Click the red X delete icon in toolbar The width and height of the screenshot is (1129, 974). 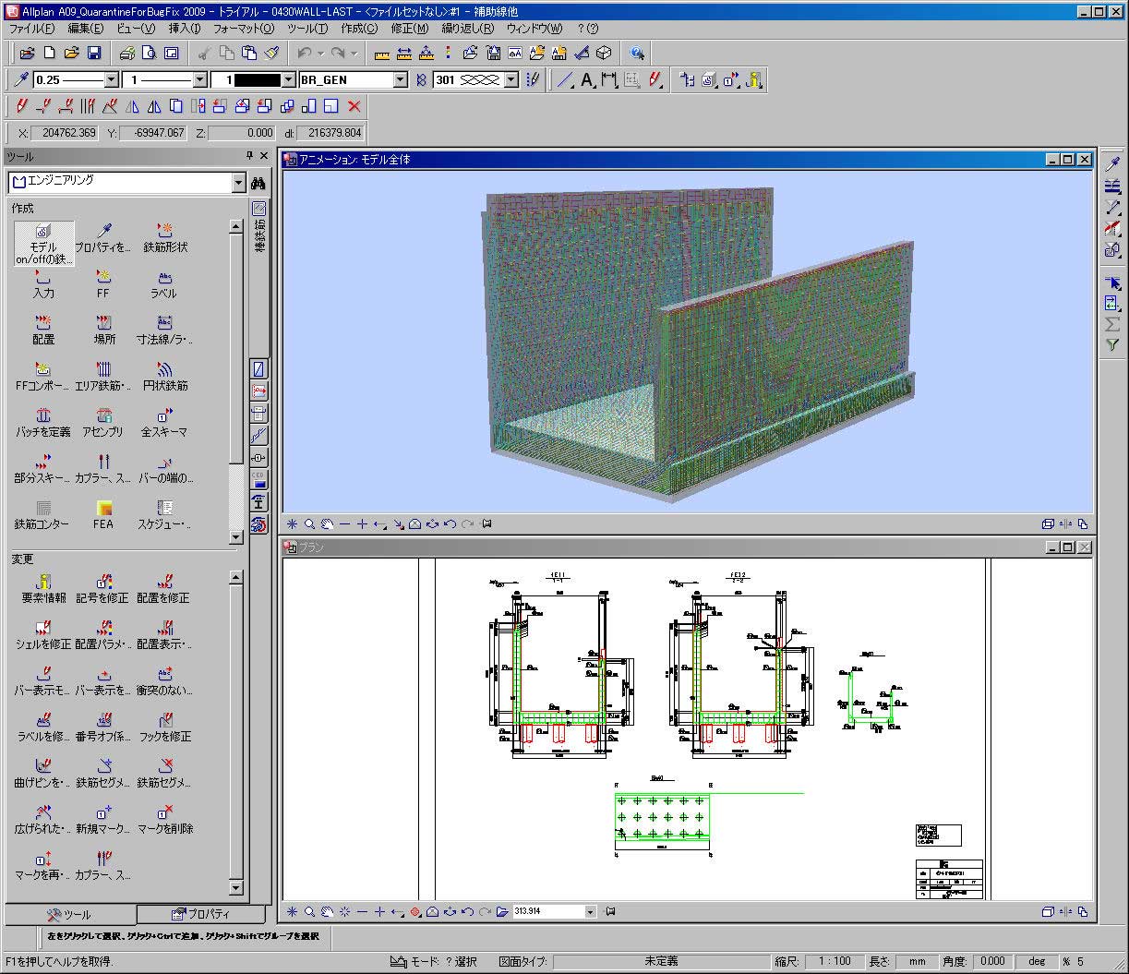(354, 107)
